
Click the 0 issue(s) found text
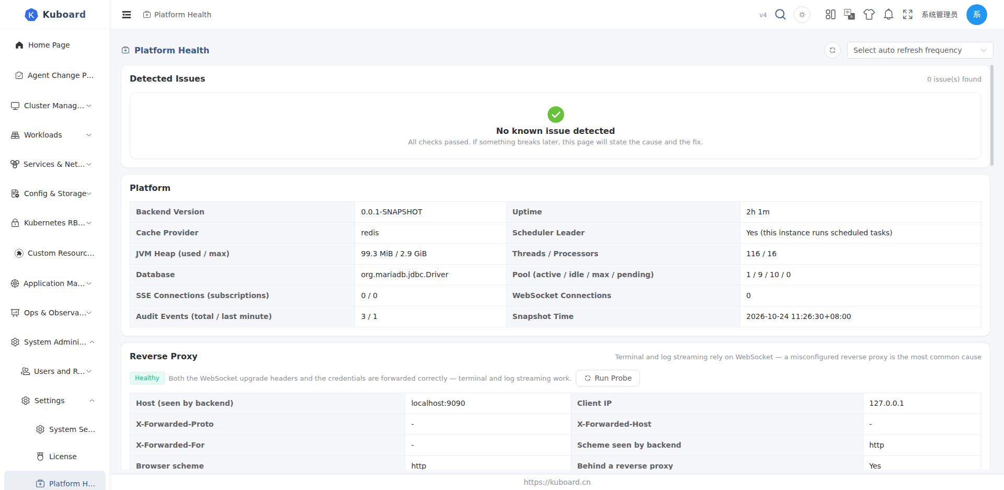pyautogui.click(x=954, y=79)
